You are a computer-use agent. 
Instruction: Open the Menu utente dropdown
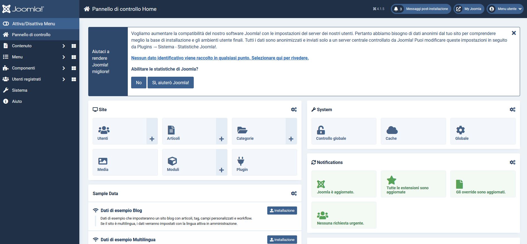click(505, 9)
